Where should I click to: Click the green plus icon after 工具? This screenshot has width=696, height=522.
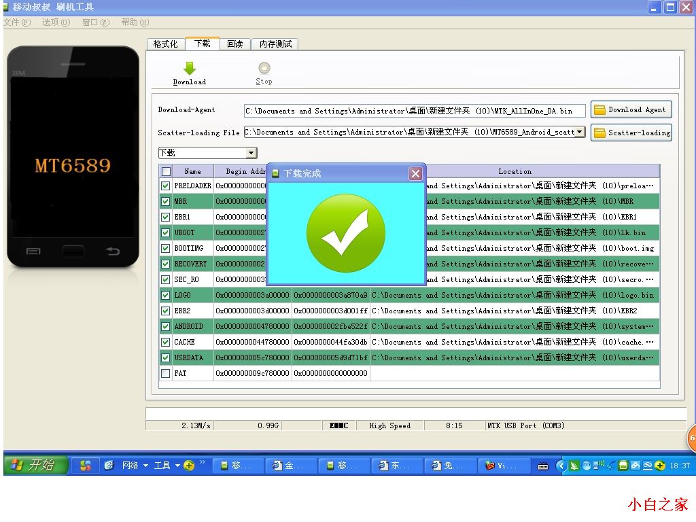click(189, 465)
